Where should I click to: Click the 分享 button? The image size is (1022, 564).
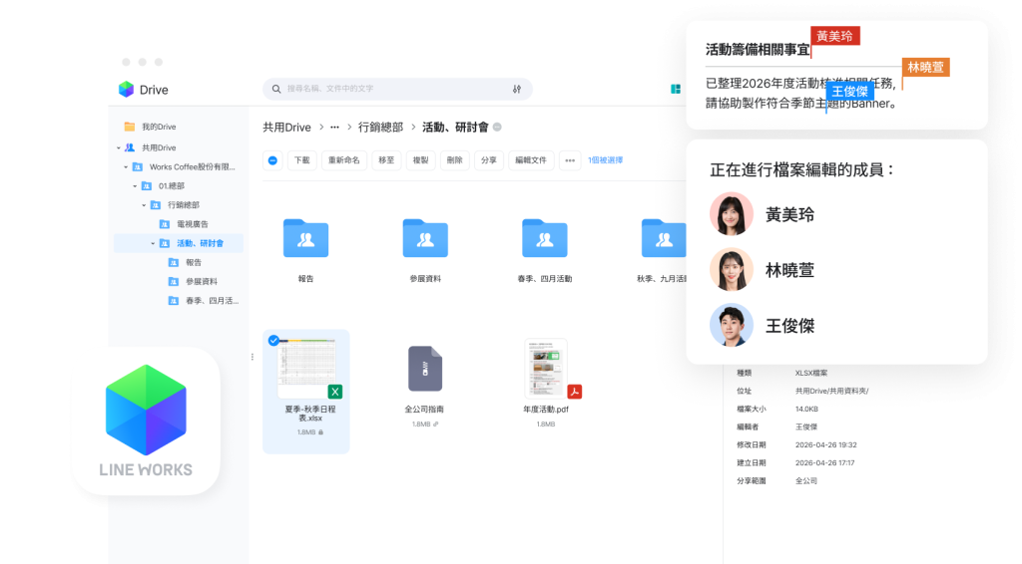(x=486, y=159)
